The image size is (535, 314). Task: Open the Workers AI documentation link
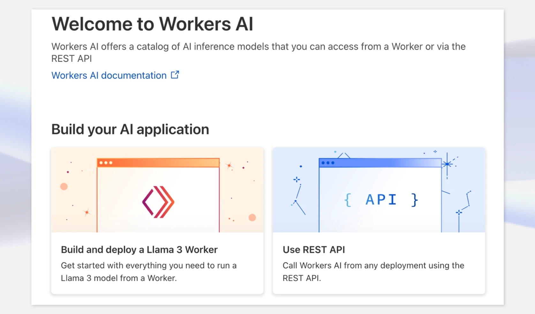pos(109,75)
